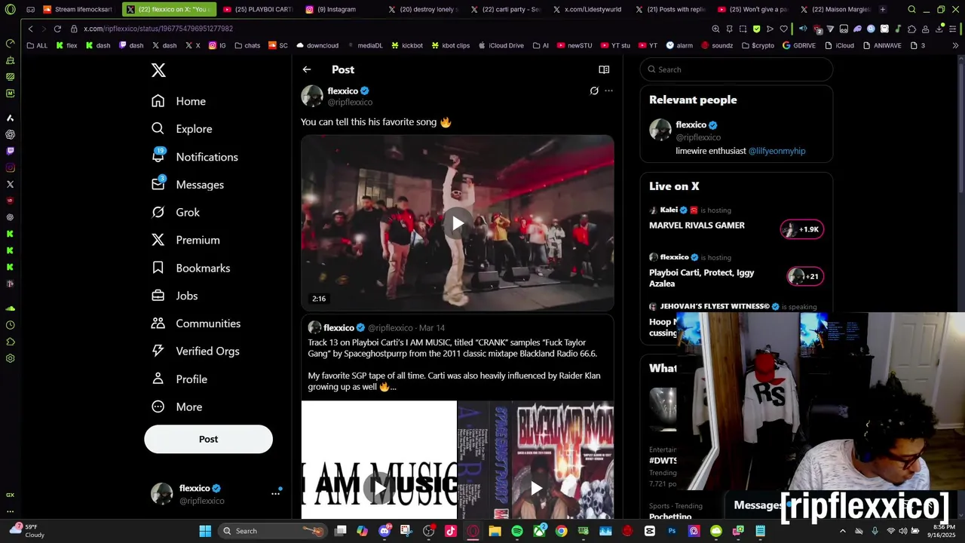Open flexxico under Relevant people
Image resolution: width=965 pixels, height=543 pixels.
point(691,124)
